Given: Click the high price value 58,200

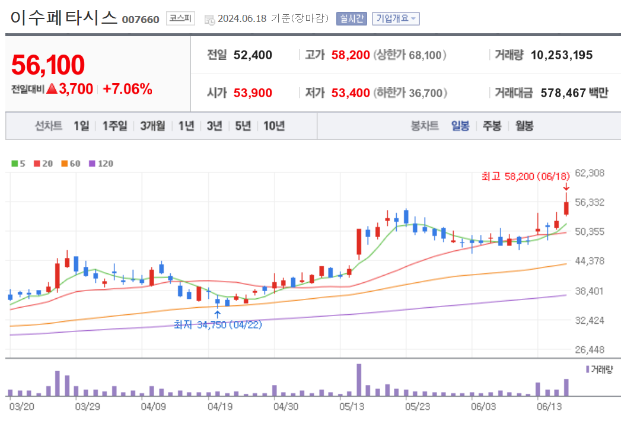Looking at the screenshot, I should [x=351, y=55].
